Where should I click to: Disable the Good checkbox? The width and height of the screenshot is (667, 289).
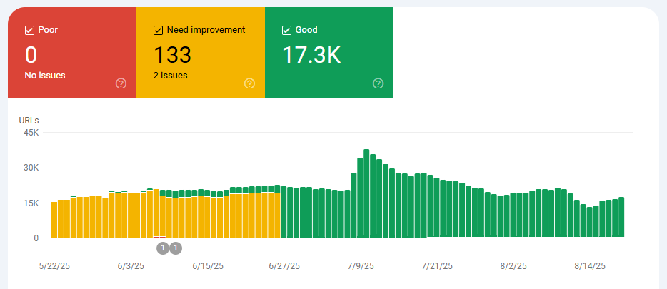[286, 30]
